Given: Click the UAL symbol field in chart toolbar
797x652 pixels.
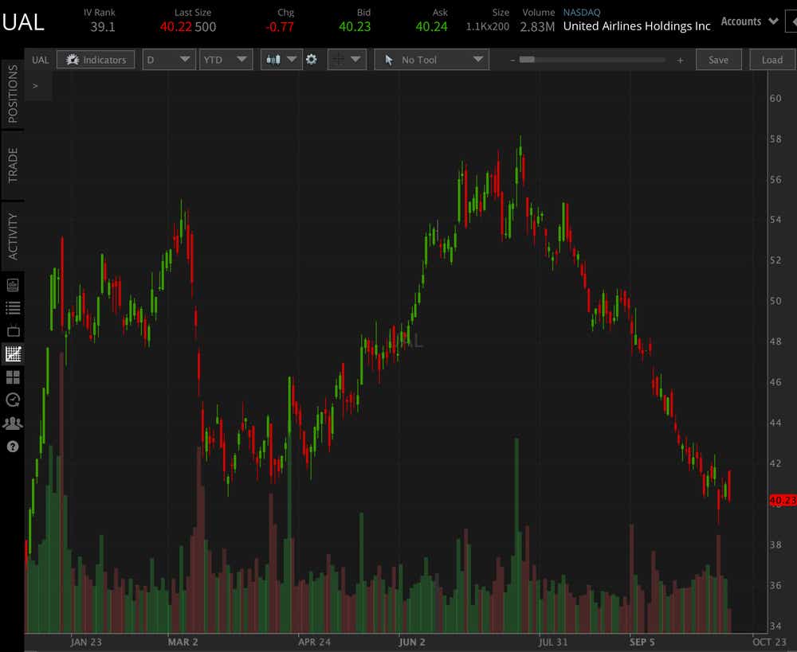Looking at the screenshot, I should pos(40,60).
